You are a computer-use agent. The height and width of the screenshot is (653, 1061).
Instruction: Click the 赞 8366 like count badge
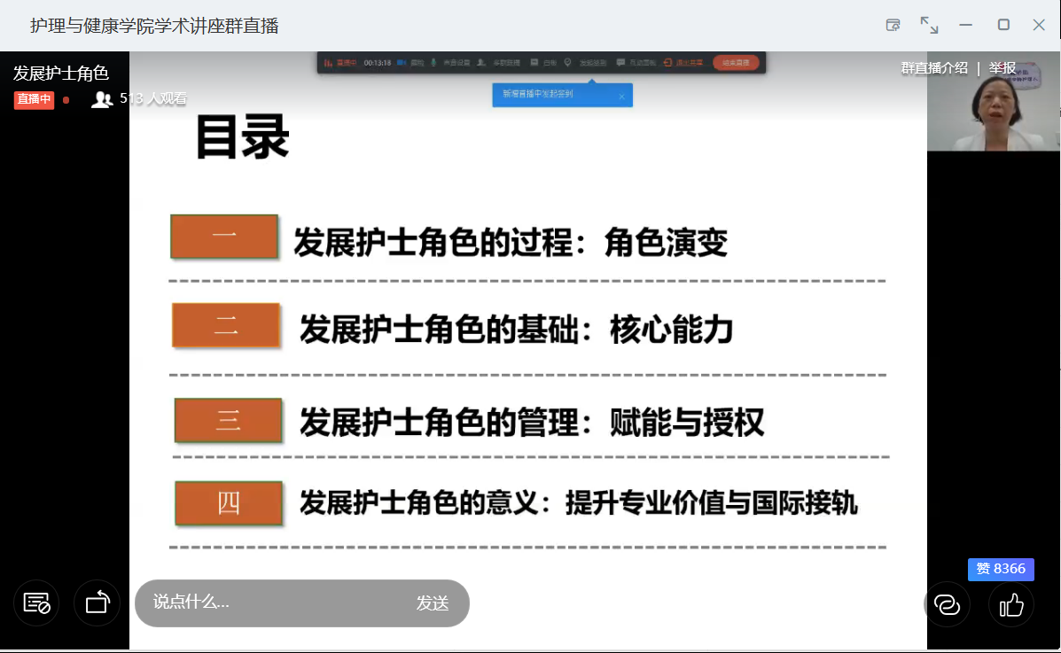(x=1001, y=569)
